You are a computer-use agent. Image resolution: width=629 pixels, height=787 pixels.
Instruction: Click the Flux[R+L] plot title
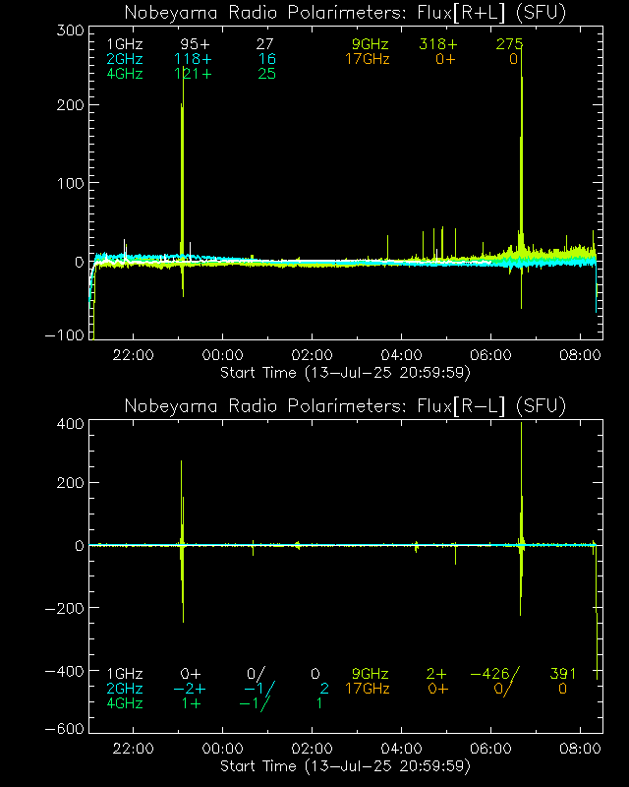click(345, 13)
